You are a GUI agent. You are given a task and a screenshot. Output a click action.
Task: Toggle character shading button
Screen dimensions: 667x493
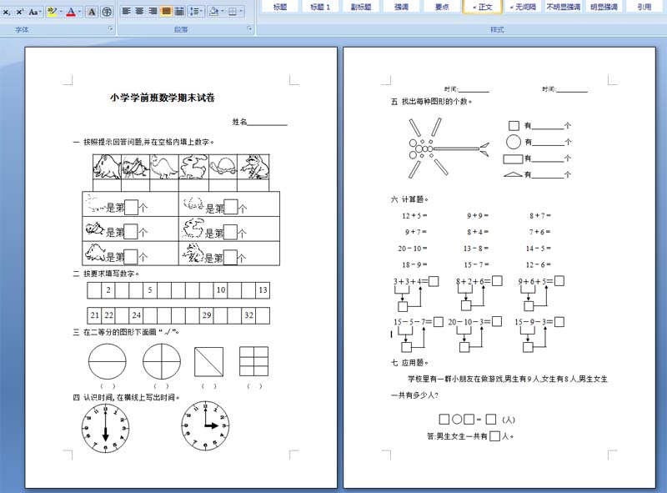click(x=92, y=12)
